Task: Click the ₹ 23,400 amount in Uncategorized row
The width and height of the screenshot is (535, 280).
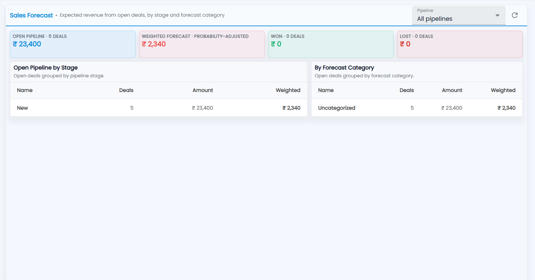Action: click(452, 108)
